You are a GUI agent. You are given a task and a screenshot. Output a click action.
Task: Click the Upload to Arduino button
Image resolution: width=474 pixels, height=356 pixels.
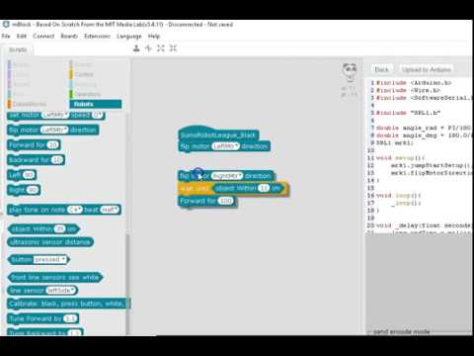[426, 69]
